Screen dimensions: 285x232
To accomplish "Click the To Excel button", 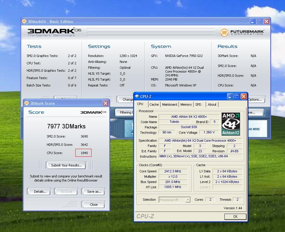I will tap(66, 192).
